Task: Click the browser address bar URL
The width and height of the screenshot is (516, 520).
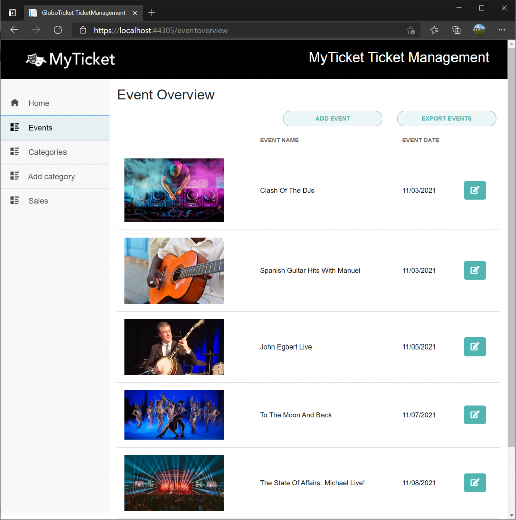Action: 161,30
